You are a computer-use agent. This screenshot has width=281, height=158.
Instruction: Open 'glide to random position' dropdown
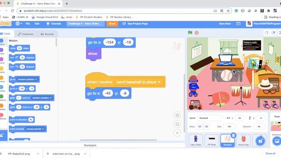[51, 98]
